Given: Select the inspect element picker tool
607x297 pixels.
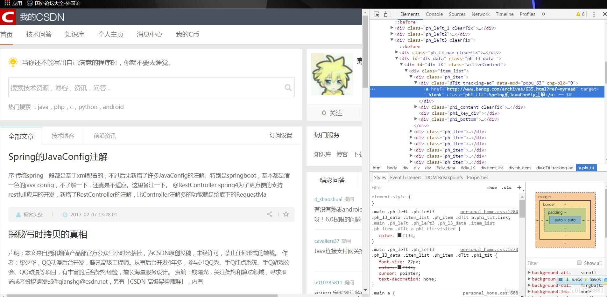Looking at the screenshot, I should (x=377, y=14).
